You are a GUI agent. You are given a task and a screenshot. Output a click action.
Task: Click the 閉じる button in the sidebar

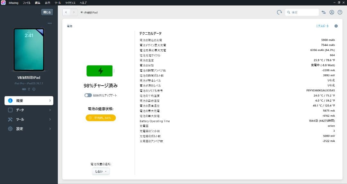point(47,12)
